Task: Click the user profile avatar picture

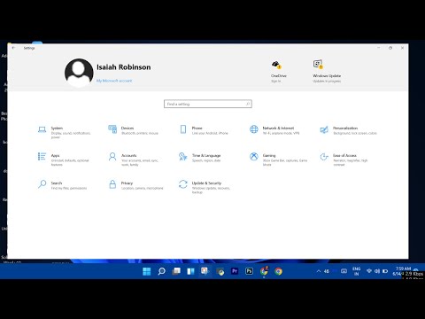Action: pos(79,73)
